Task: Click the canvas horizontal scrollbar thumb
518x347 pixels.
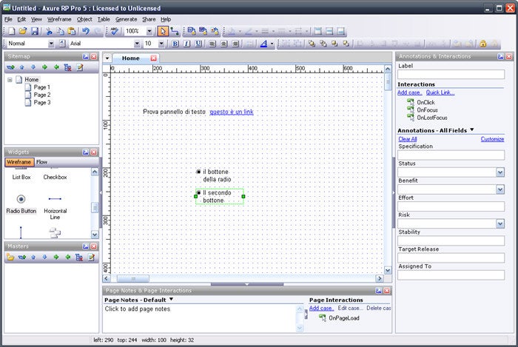Action: pyautogui.click(x=132, y=279)
